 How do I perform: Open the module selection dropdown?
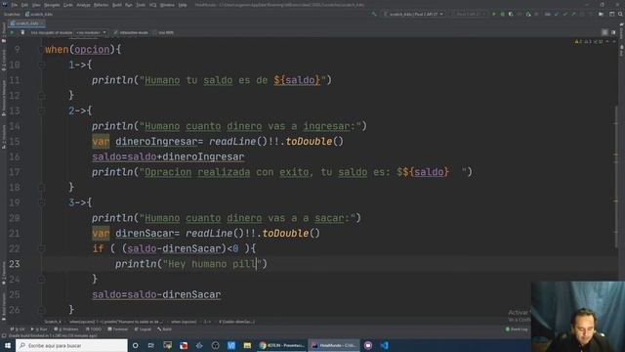click(x=91, y=32)
